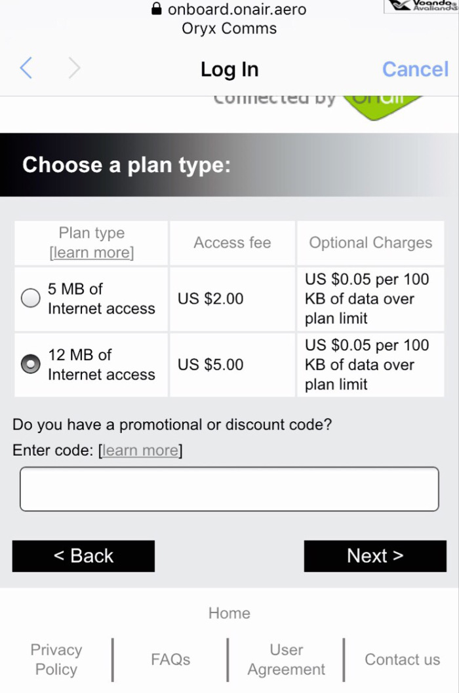Focus the promotional code text field
Image resolution: width=459 pixels, height=693 pixels.
click(229, 489)
